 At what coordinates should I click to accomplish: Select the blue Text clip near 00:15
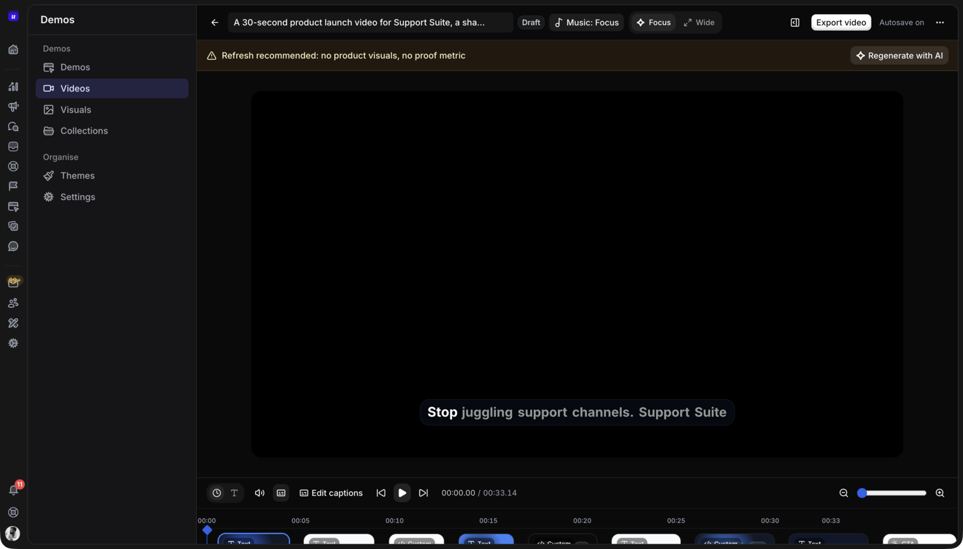(486, 539)
